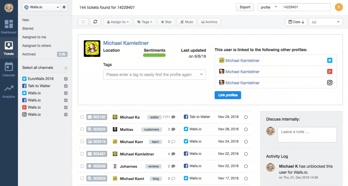Open the All filter dropdown
348x186 pixels.
(x=326, y=22)
